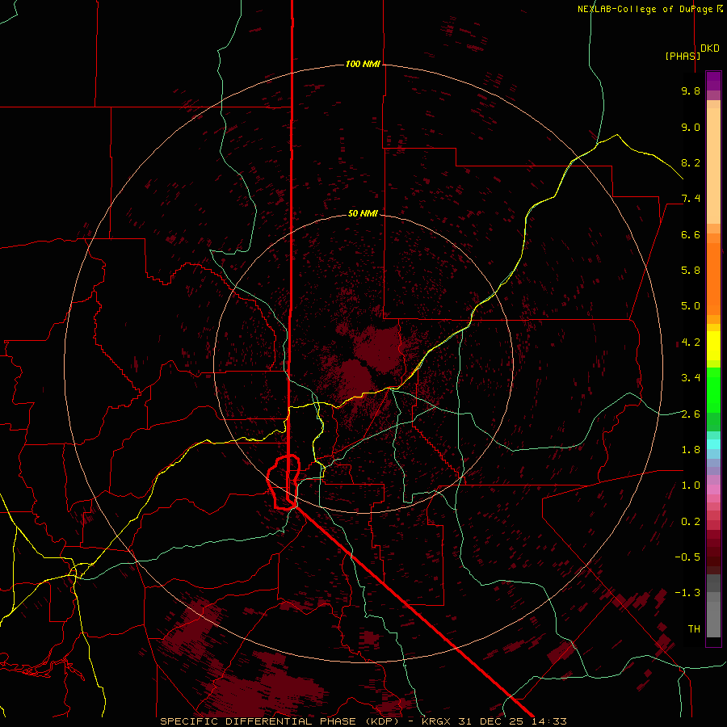The width and height of the screenshot is (727, 727).
Task: Select the 8.2 scale value
Action: 691,162
